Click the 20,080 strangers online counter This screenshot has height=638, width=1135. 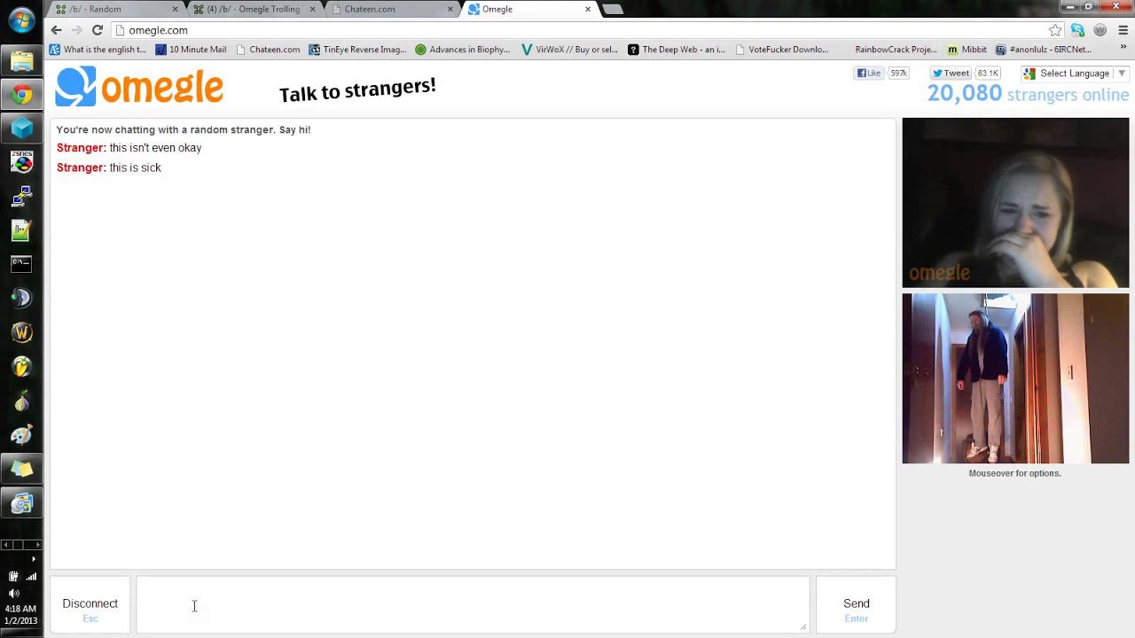pos(1028,94)
